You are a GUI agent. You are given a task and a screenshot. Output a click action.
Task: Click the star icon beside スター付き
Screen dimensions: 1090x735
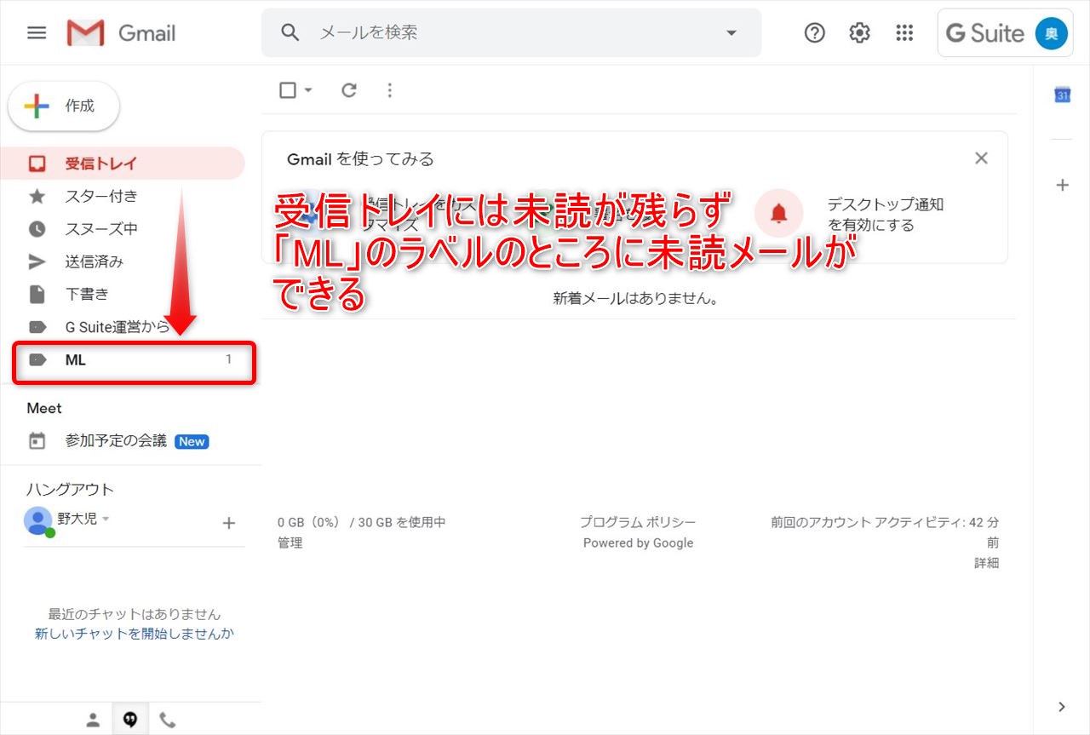(x=37, y=197)
